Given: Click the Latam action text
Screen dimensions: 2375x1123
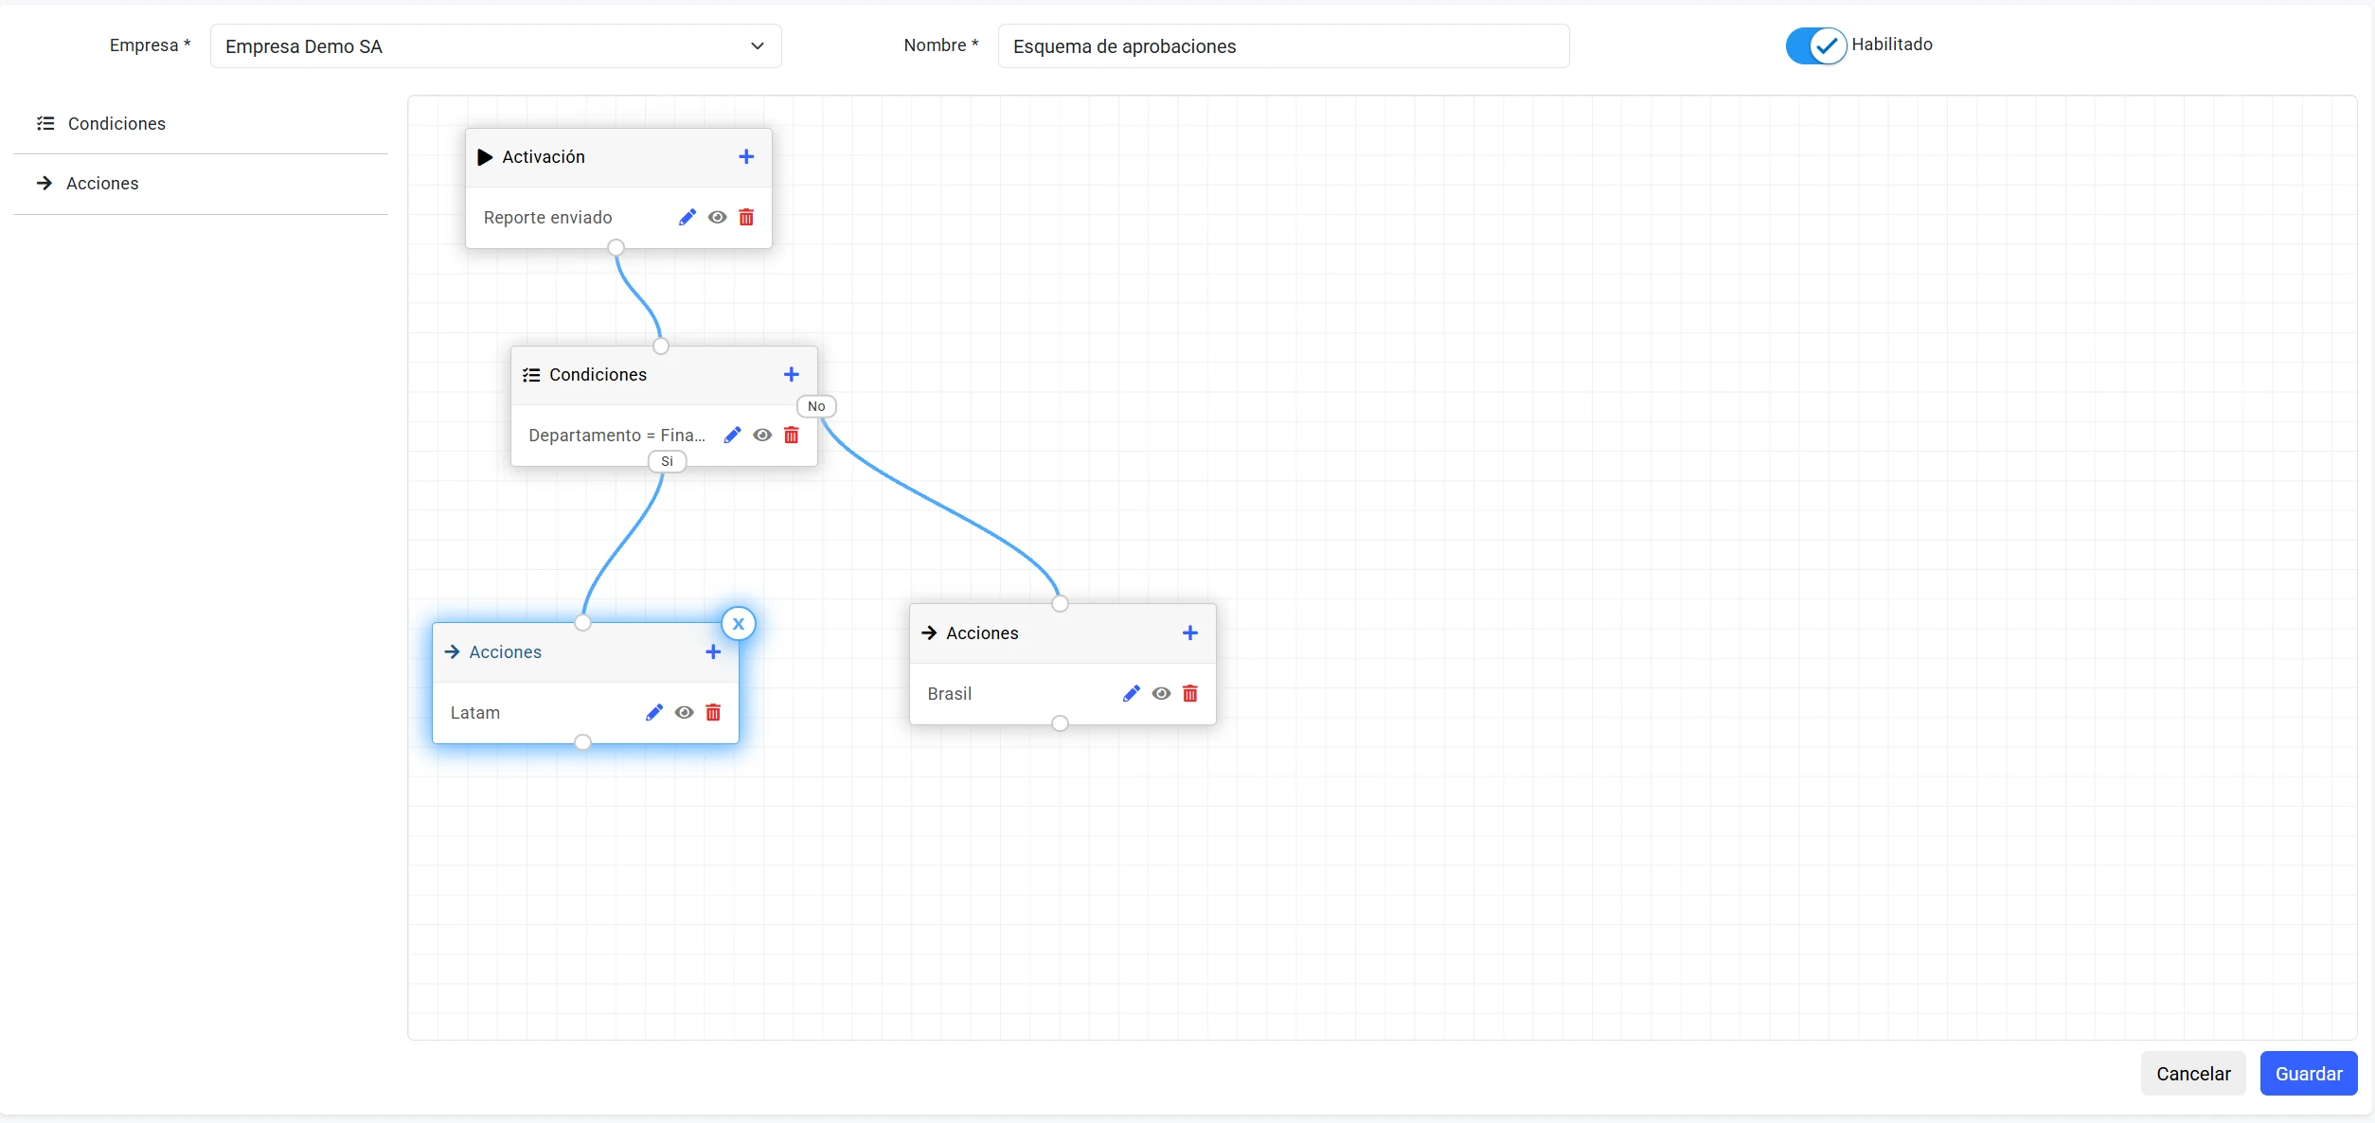Looking at the screenshot, I should [475, 713].
